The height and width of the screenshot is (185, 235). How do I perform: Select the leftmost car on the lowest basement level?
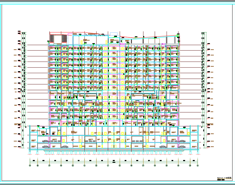click(46, 147)
